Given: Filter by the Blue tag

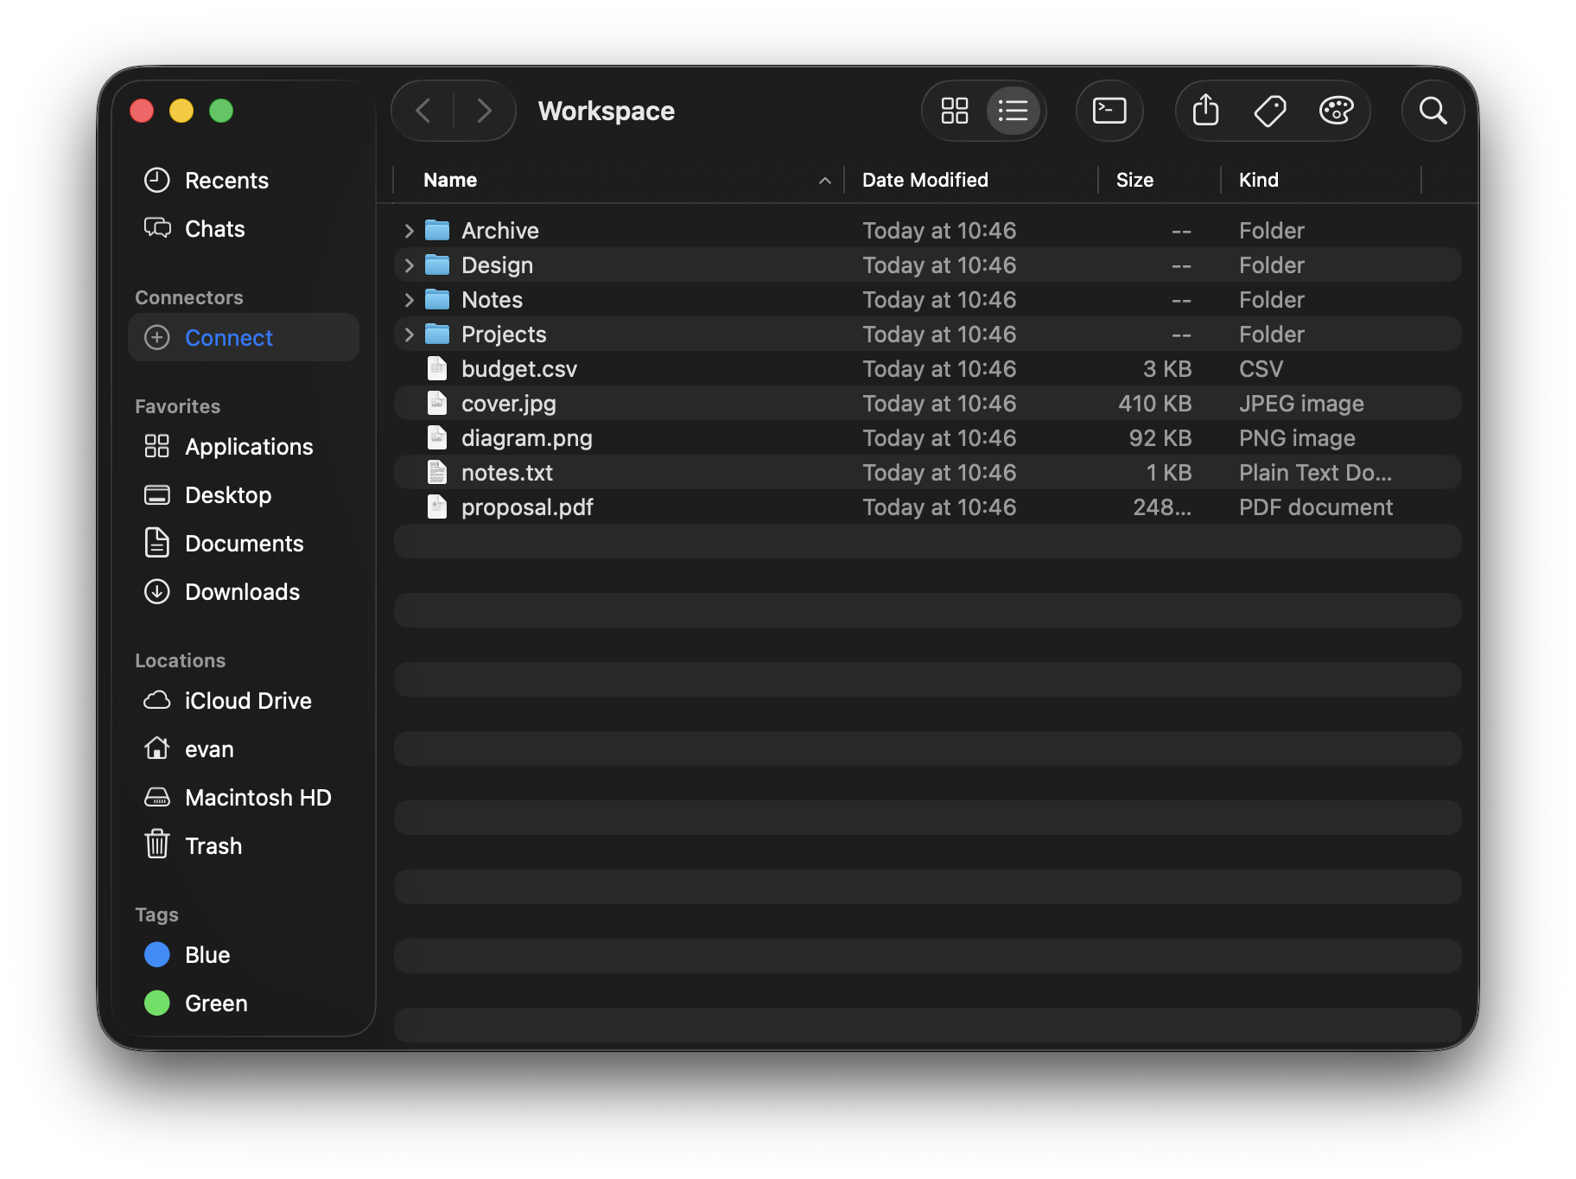Looking at the screenshot, I should pos(243,955).
